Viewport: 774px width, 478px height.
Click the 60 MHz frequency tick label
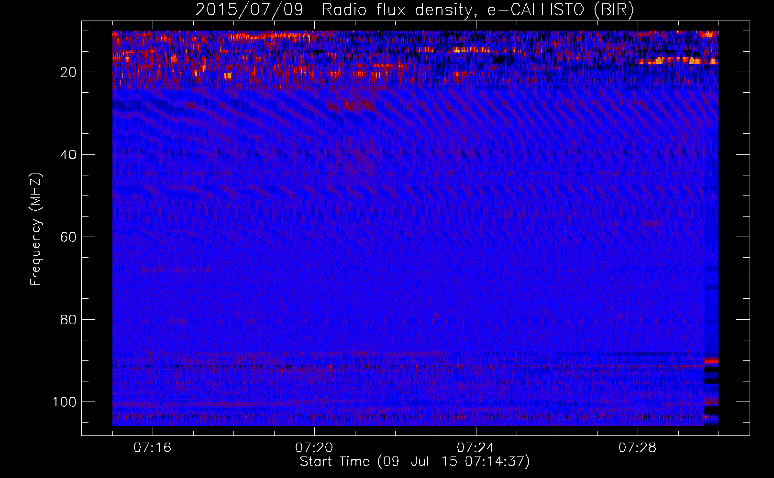(x=68, y=237)
